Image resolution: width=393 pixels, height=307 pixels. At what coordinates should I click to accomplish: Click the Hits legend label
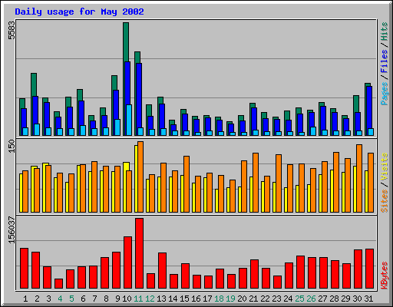pos(385,31)
